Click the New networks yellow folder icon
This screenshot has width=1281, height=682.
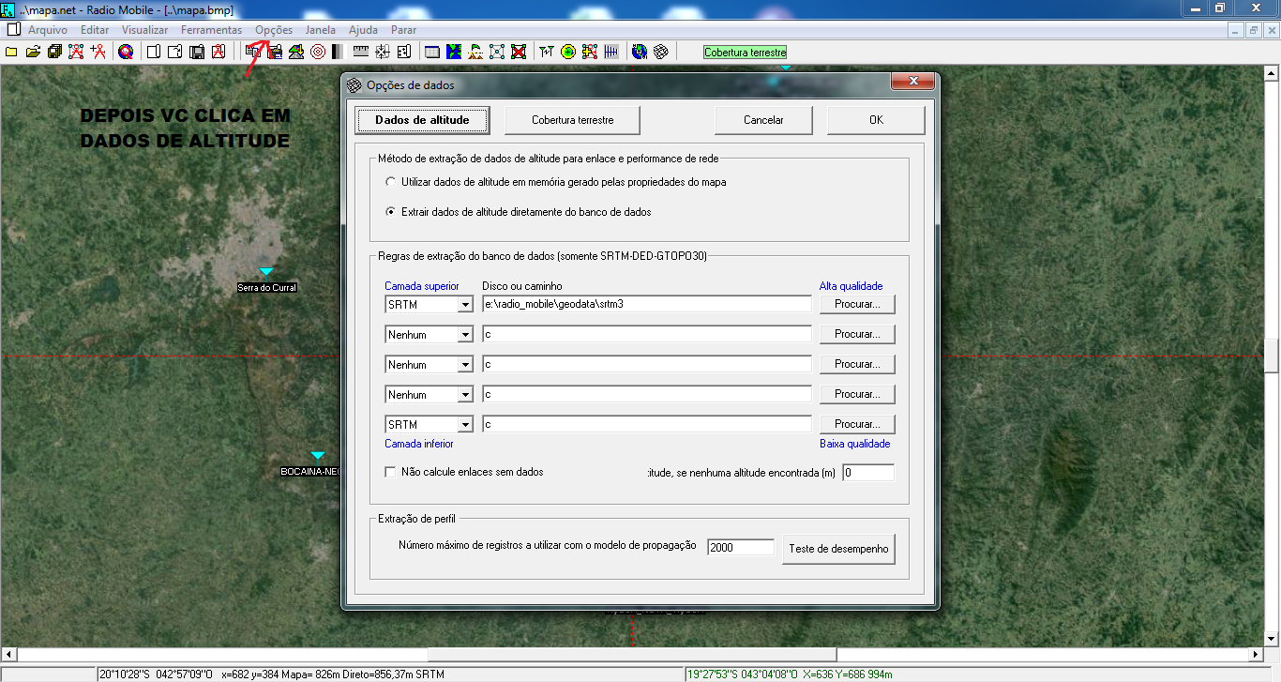tap(12, 52)
